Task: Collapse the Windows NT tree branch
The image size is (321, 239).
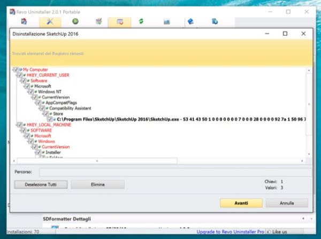Action: [28, 91]
